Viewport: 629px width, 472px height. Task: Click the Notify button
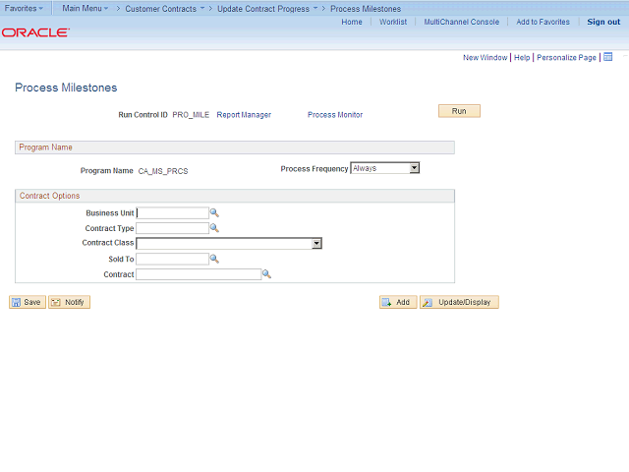tap(70, 302)
